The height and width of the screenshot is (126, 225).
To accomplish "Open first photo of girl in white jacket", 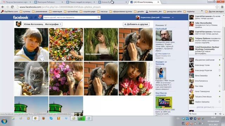I will [31, 44].
